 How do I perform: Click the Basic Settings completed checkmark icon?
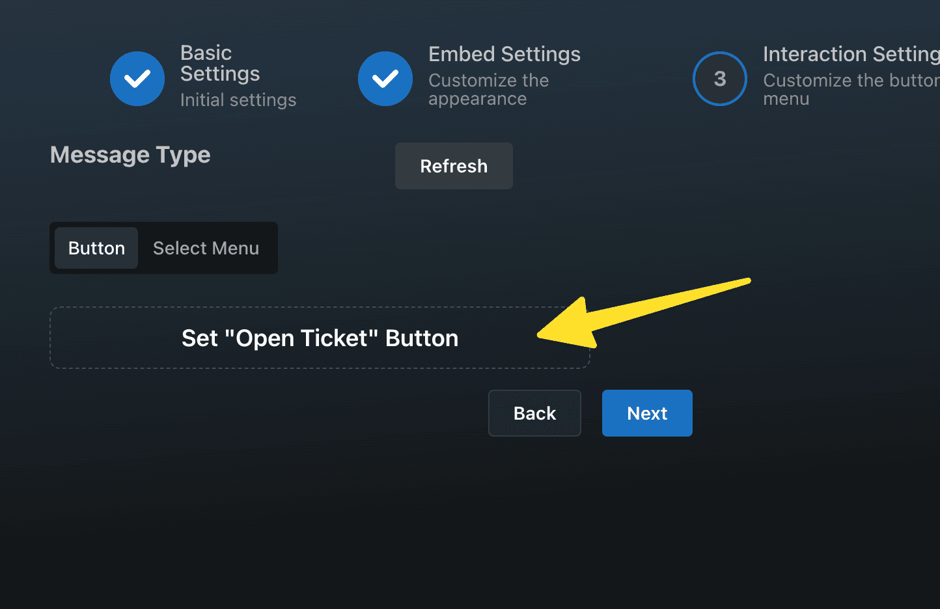tap(137, 79)
